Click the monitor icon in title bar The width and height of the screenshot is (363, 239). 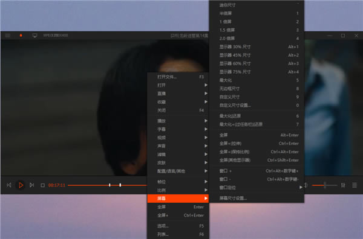34,36
